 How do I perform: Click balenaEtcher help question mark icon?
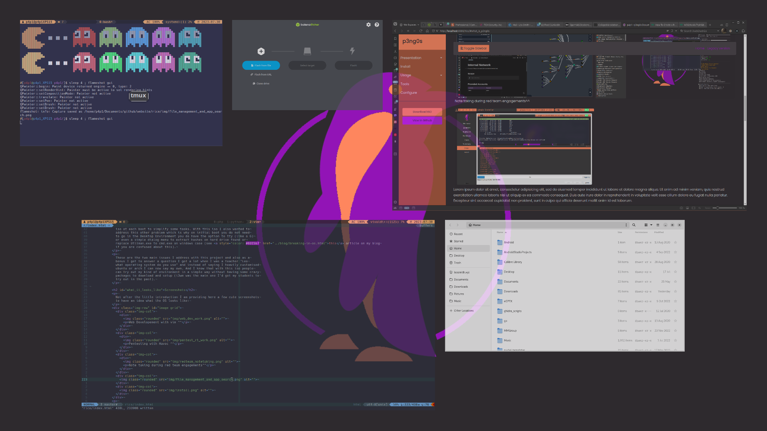coord(377,25)
